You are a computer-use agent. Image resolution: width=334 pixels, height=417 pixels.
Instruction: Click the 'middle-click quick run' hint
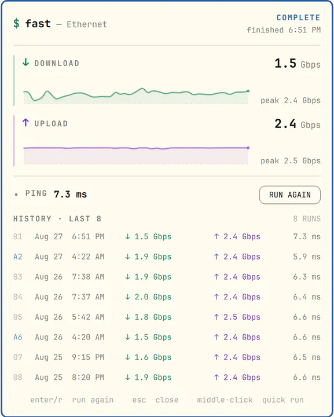click(x=250, y=400)
